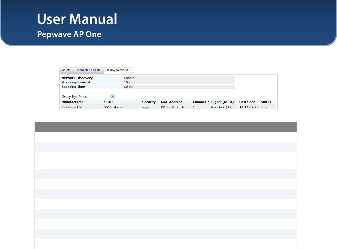Click the Scanning Time label
The width and height of the screenshot is (337, 249).
point(73,87)
